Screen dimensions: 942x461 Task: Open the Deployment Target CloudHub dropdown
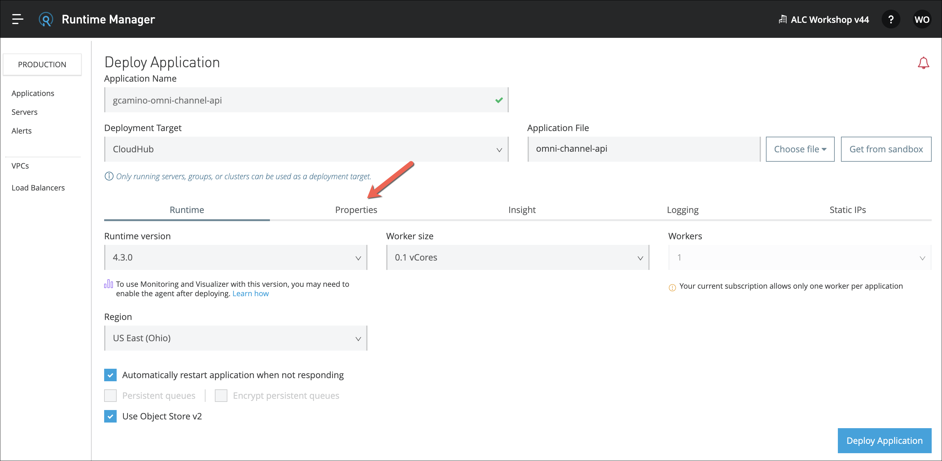[x=306, y=149]
